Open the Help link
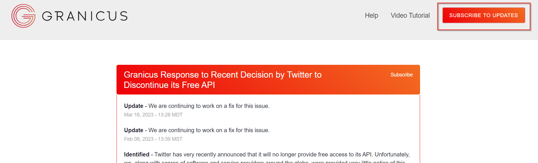Image resolution: width=538 pixels, height=163 pixels. pyautogui.click(x=371, y=15)
